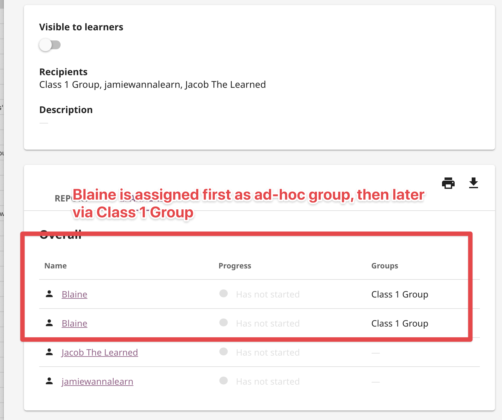Open the first Blaine learner link
The width and height of the screenshot is (502, 420).
click(75, 294)
